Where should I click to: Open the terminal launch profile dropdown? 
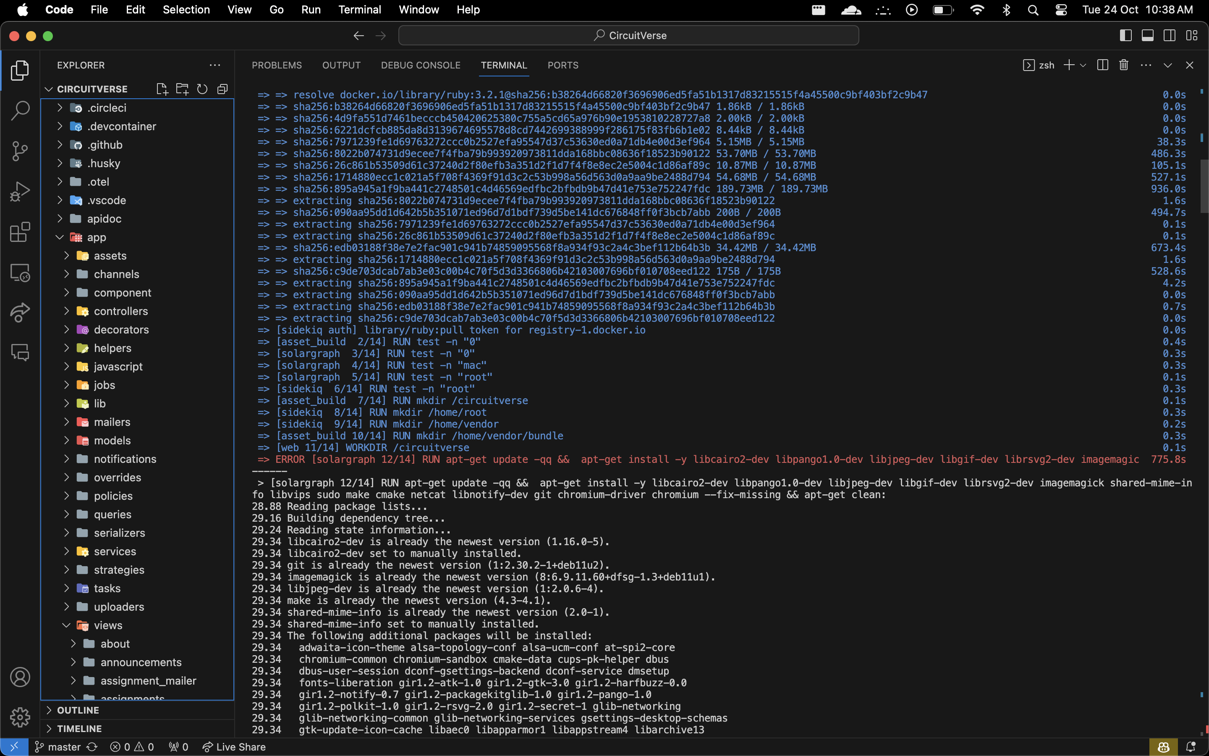(1083, 65)
